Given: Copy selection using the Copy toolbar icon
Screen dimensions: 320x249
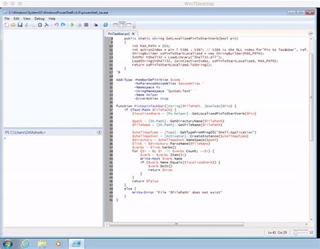Looking at the screenshot, I should 33,25.
